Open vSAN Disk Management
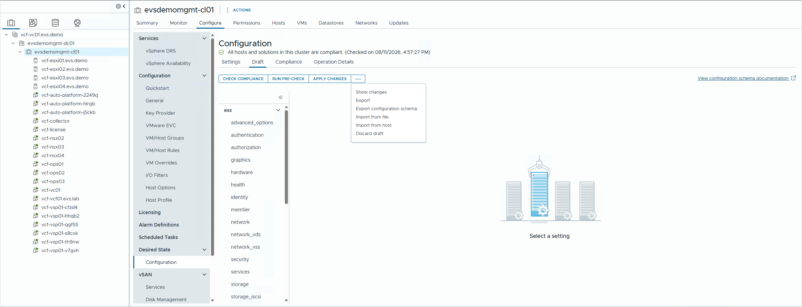 (166, 299)
